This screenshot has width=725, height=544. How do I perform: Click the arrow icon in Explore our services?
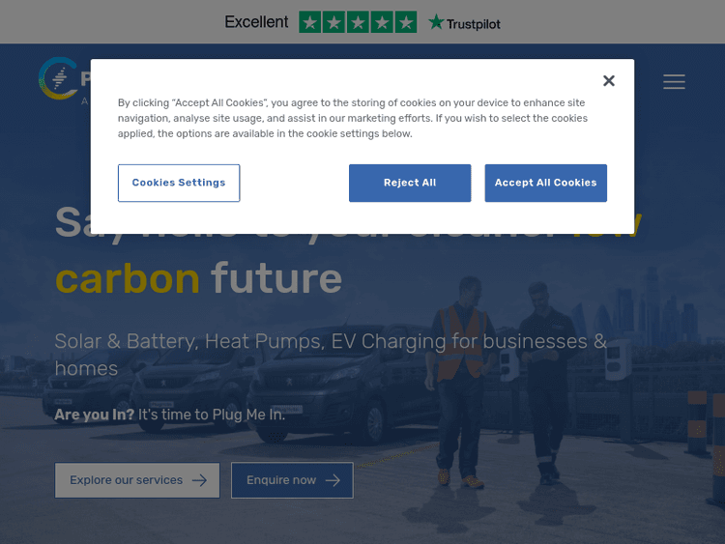coord(199,480)
